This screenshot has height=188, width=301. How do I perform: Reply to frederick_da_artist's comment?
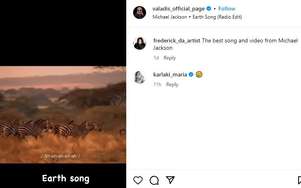170,58
